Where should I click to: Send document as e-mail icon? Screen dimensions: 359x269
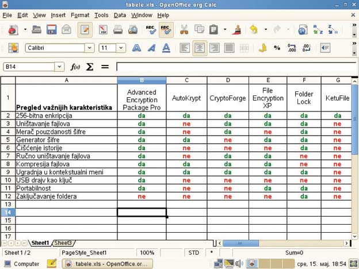coord(66,30)
